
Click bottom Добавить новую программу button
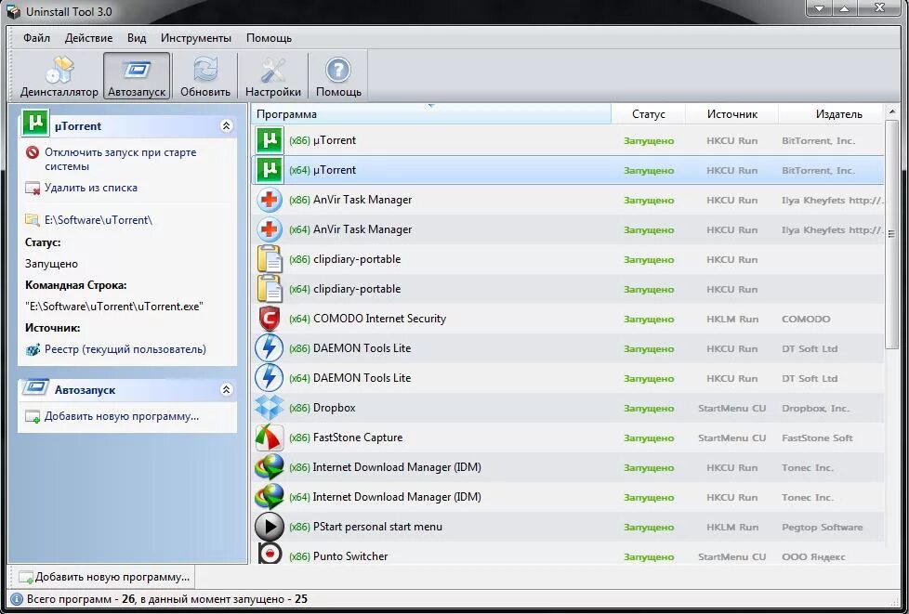click(x=104, y=577)
